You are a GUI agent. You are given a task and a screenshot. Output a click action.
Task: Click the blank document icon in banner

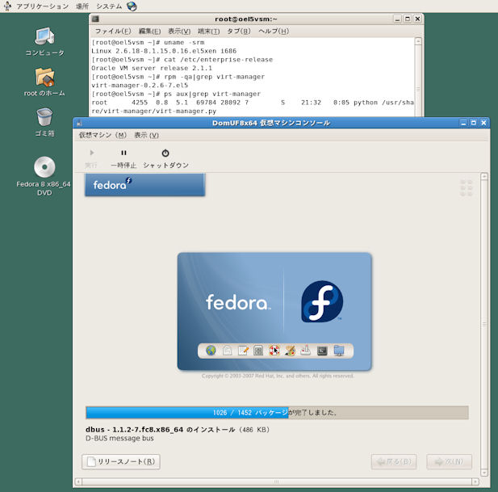(x=227, y=351)
